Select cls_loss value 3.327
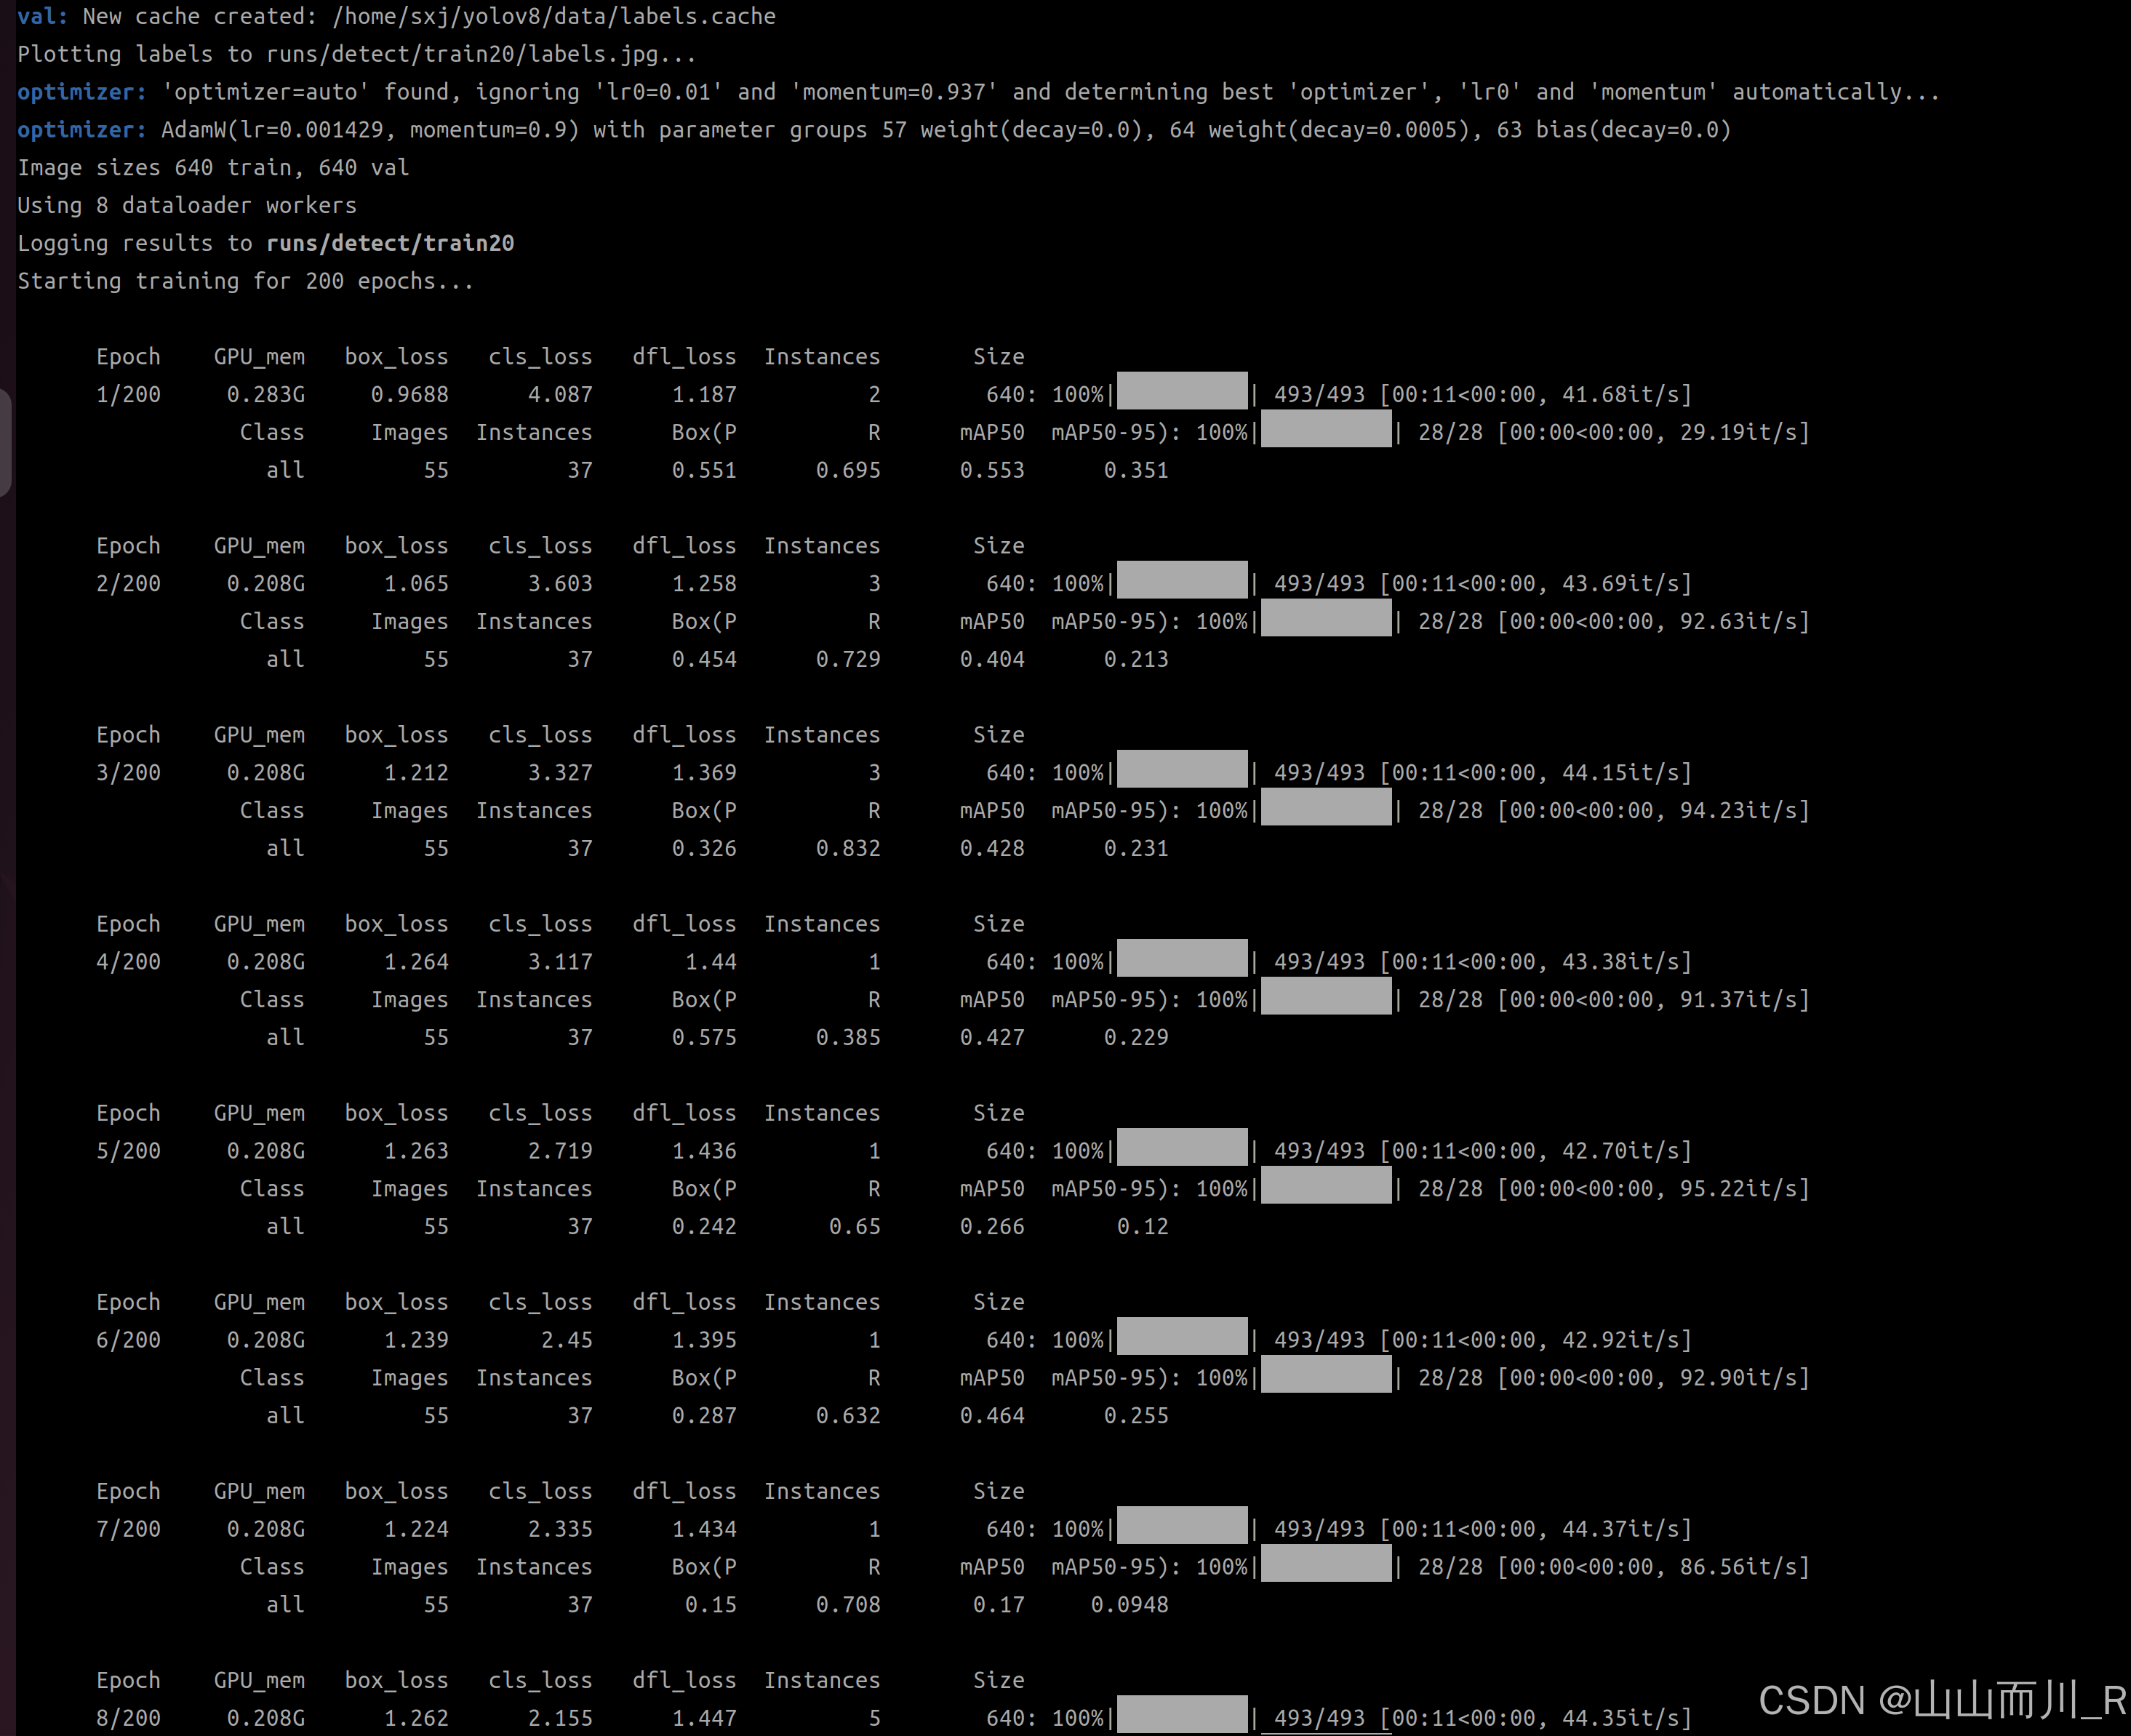 tap(560, 773)
